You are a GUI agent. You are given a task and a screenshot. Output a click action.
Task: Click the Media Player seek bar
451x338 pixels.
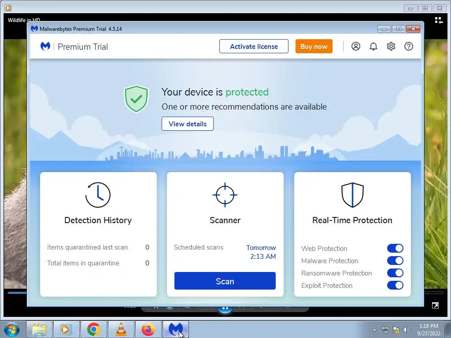click(17, 293)
